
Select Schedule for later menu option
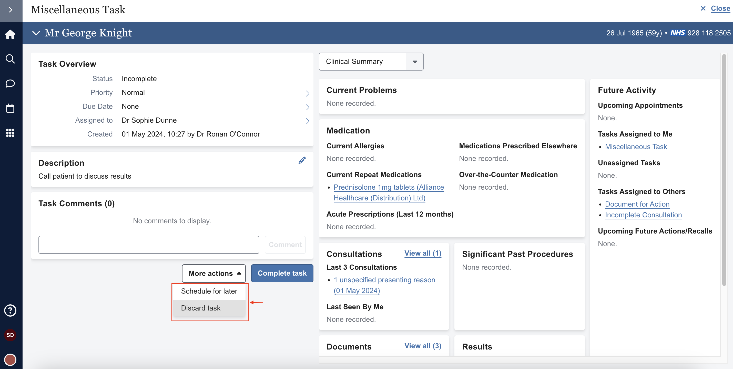pyautogui.click(x=209, y=291)
